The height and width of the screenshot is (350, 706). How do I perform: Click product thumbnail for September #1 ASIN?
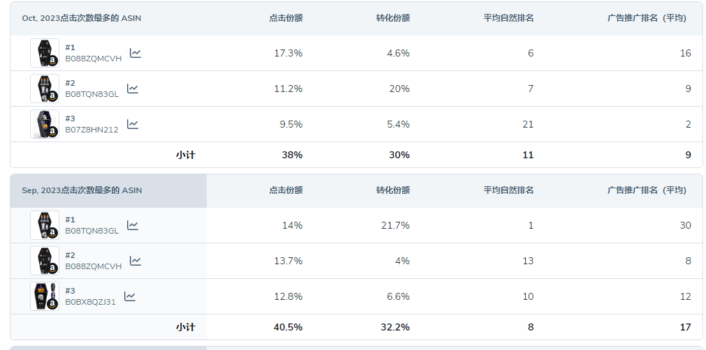point(45,225)
